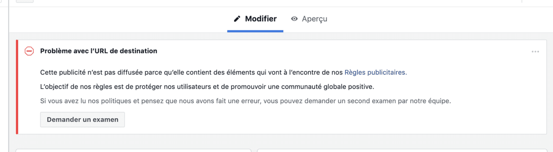The width and height of the screenshot is (553, 152).
Task: Click the blue underline beneath Modifier
Action: click(x=255, y=31)
